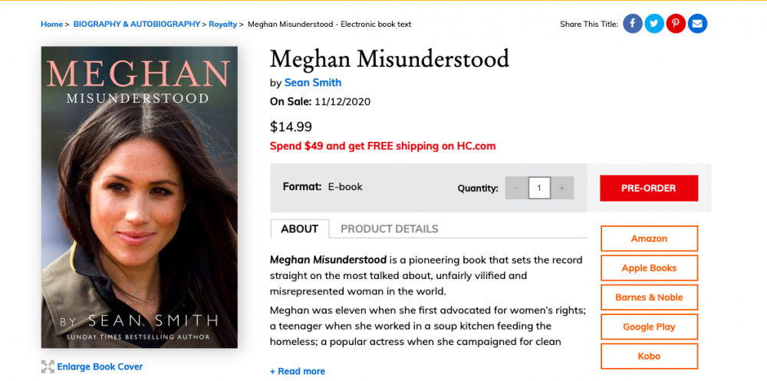Share this title by email icon
767x381 pixels.
[697, 24]
